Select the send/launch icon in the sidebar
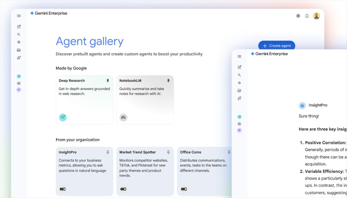Viewport: 347px width, 198px height. [x=19, y=57]
